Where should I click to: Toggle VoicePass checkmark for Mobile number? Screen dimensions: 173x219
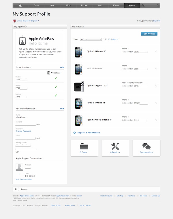56,87
